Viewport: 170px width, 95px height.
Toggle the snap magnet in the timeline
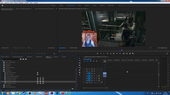[x=88, y=61]
